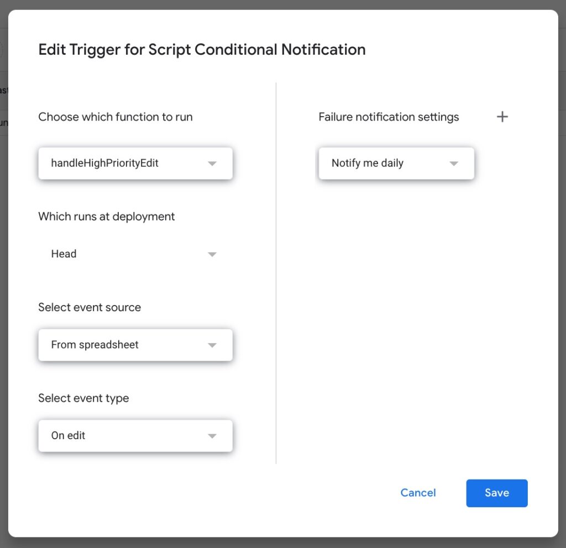Click the arrow icon beside From spreadsheet
566x548 pixels.
coord(212,345)
